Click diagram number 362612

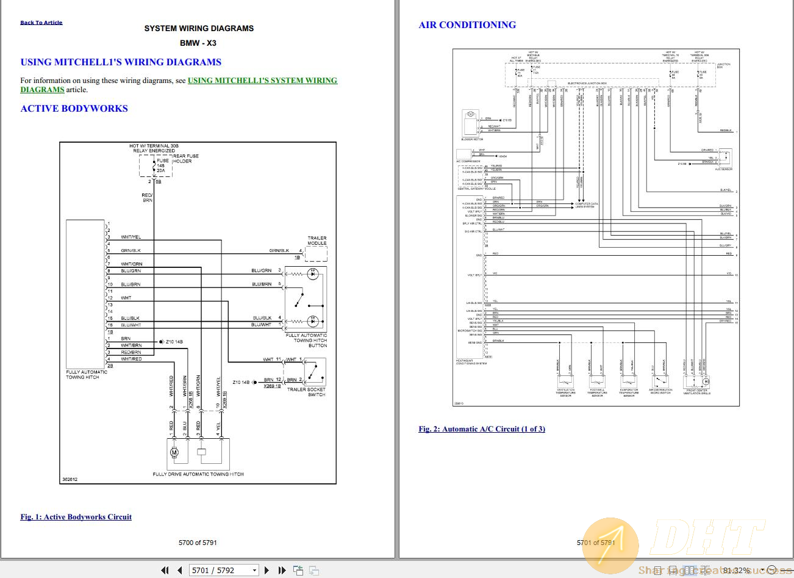[70, 479]
